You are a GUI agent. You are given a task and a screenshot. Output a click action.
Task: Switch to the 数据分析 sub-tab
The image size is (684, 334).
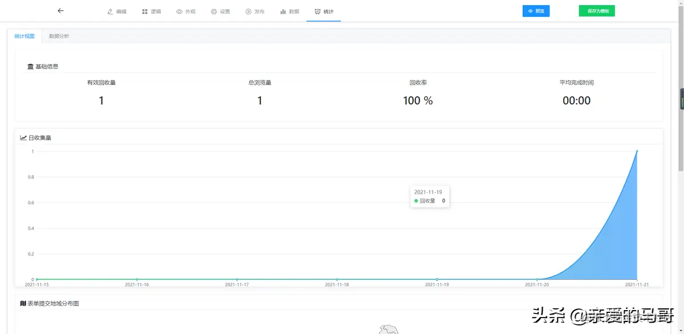tap(59, 36)
